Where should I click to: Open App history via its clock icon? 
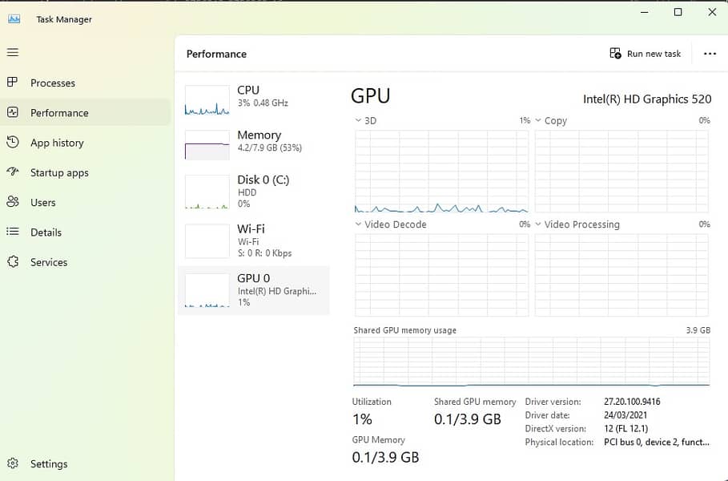pos(12,143)
